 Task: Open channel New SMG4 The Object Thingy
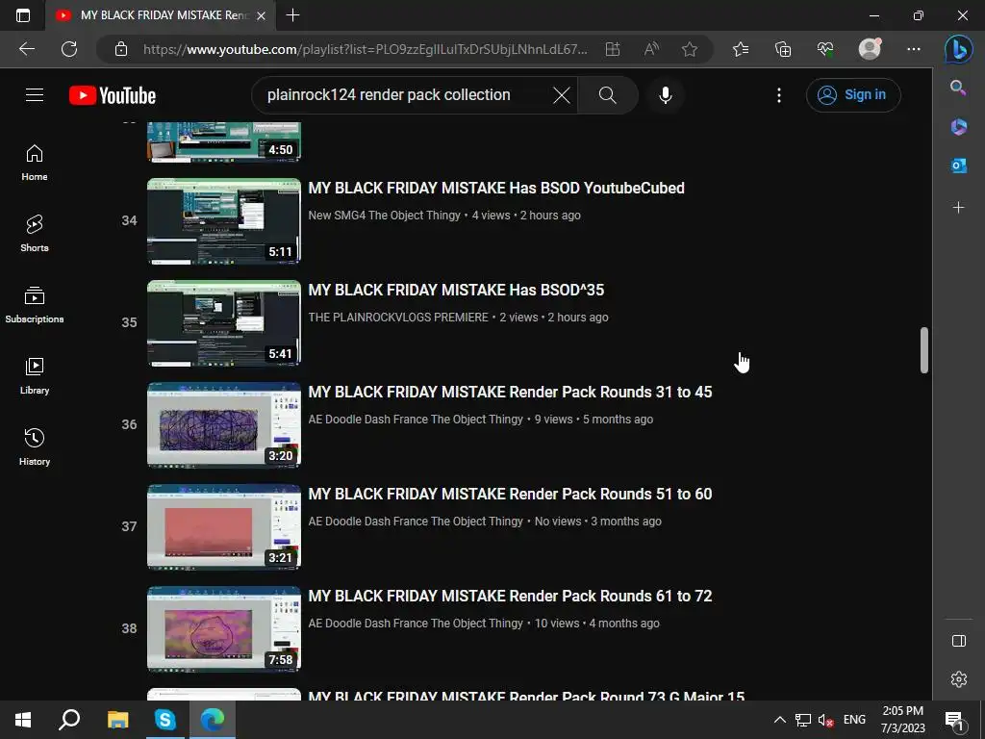[385, 215]
